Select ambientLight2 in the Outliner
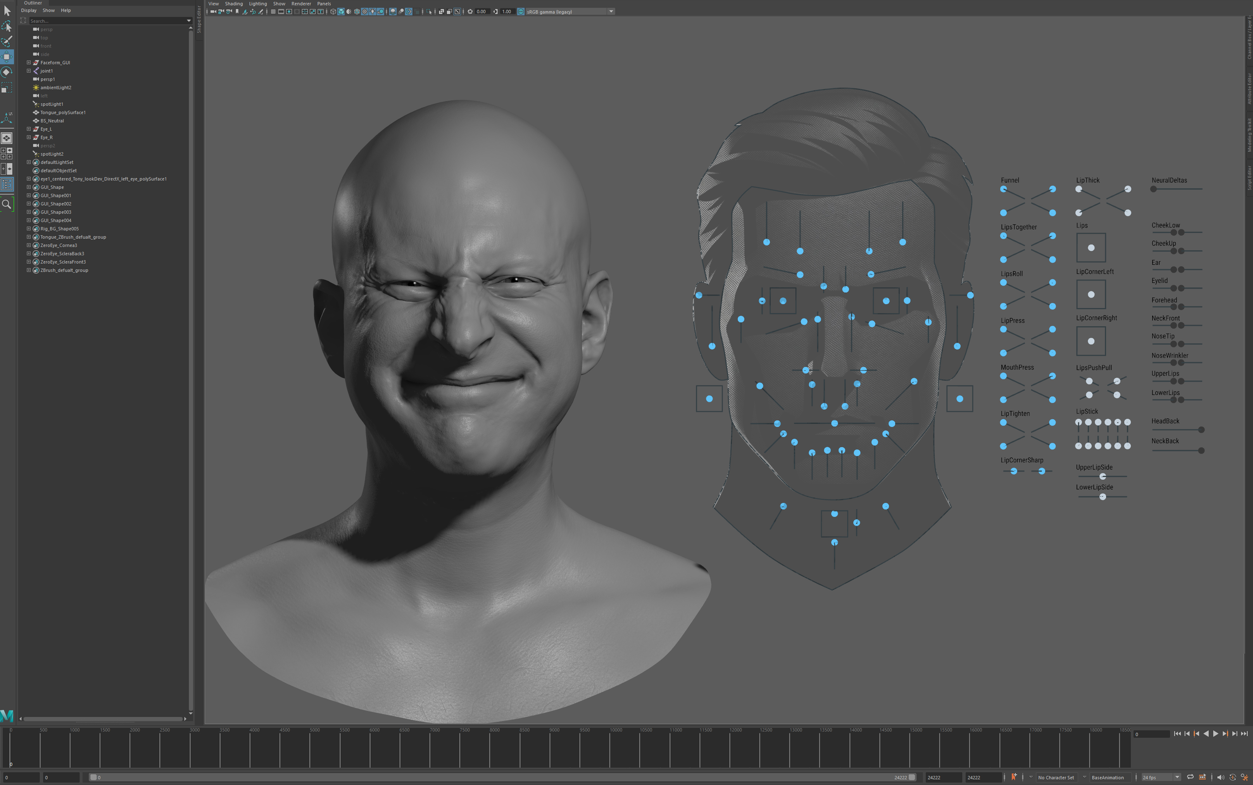The width and height of the screenshot is (1253, 785). point(55,87)
